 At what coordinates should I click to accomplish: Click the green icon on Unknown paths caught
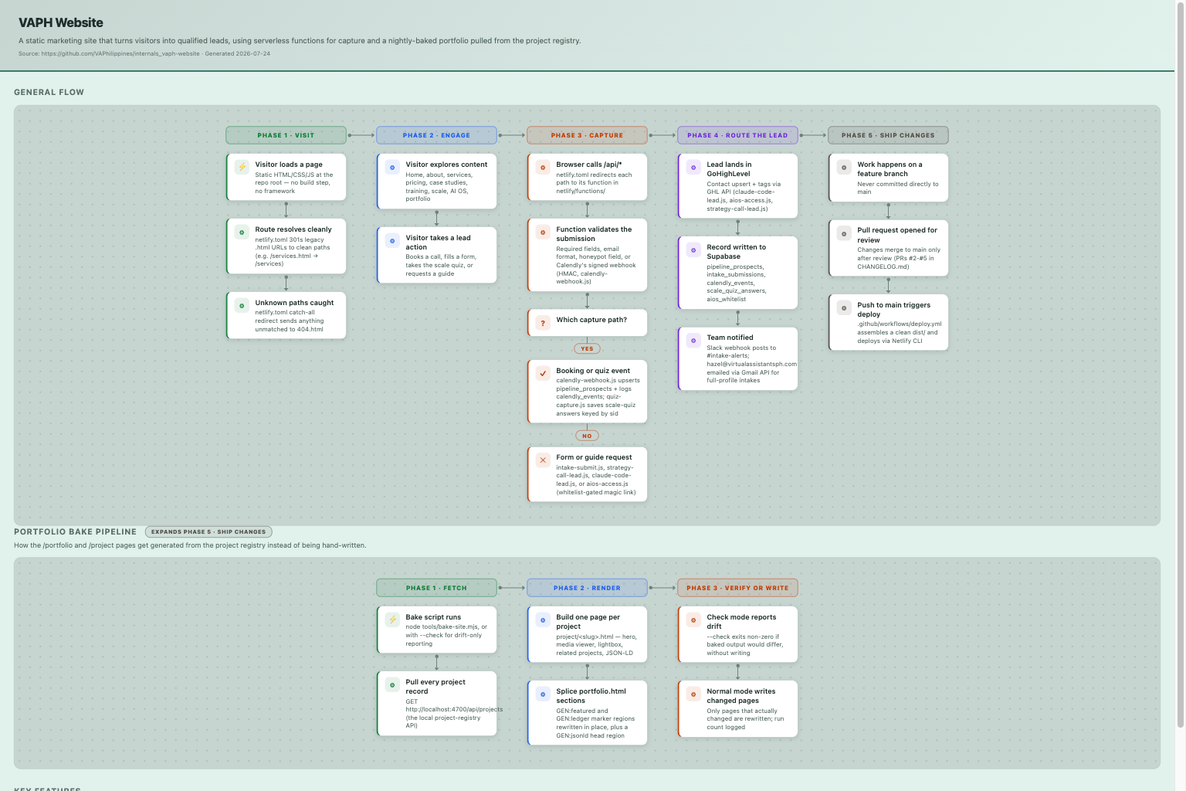click(242, 305)
